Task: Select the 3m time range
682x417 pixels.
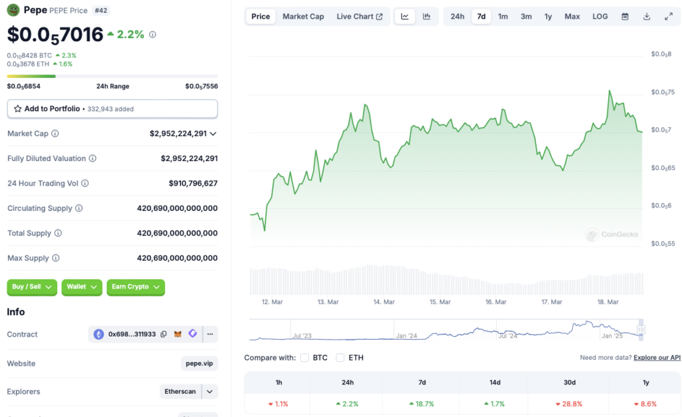Action: click(x=526, y=17)
